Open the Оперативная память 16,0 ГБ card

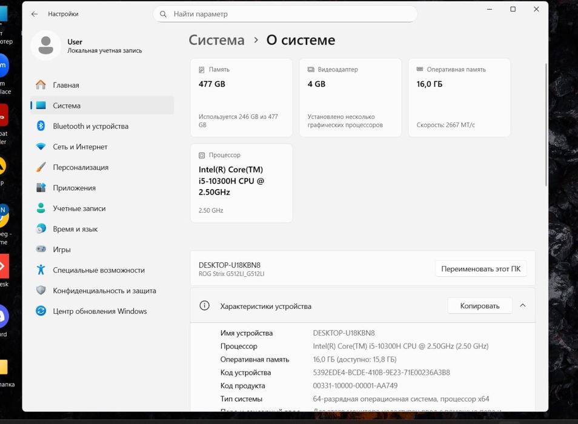[x=460, y=98]
